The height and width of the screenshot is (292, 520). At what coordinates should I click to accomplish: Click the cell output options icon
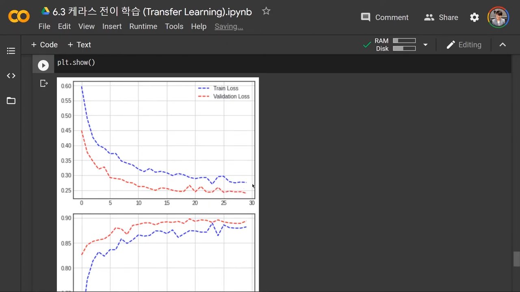[x=44, y=84]
